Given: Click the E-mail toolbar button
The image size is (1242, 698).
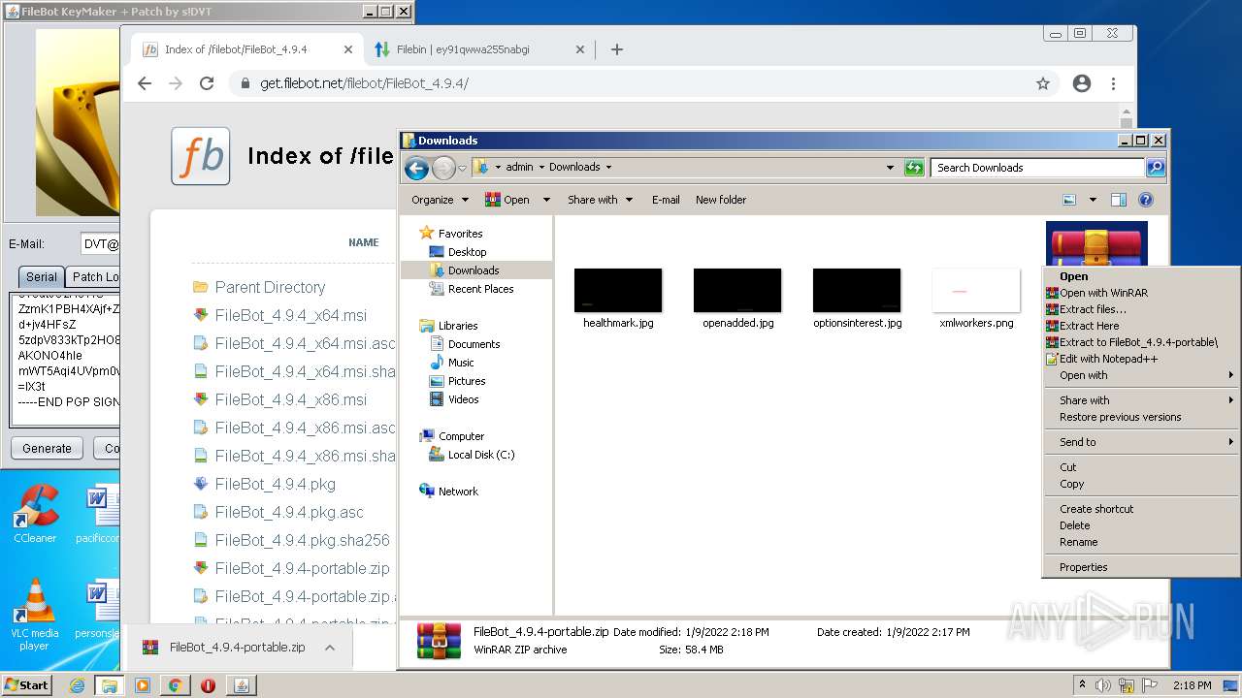Looking at the screenshot, I should pyautogui.click(x=666, y=200).
